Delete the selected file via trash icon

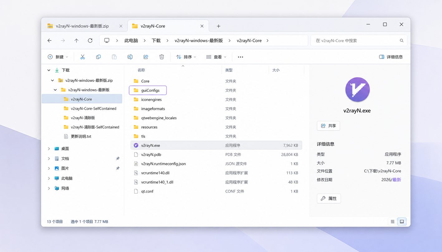161,57
